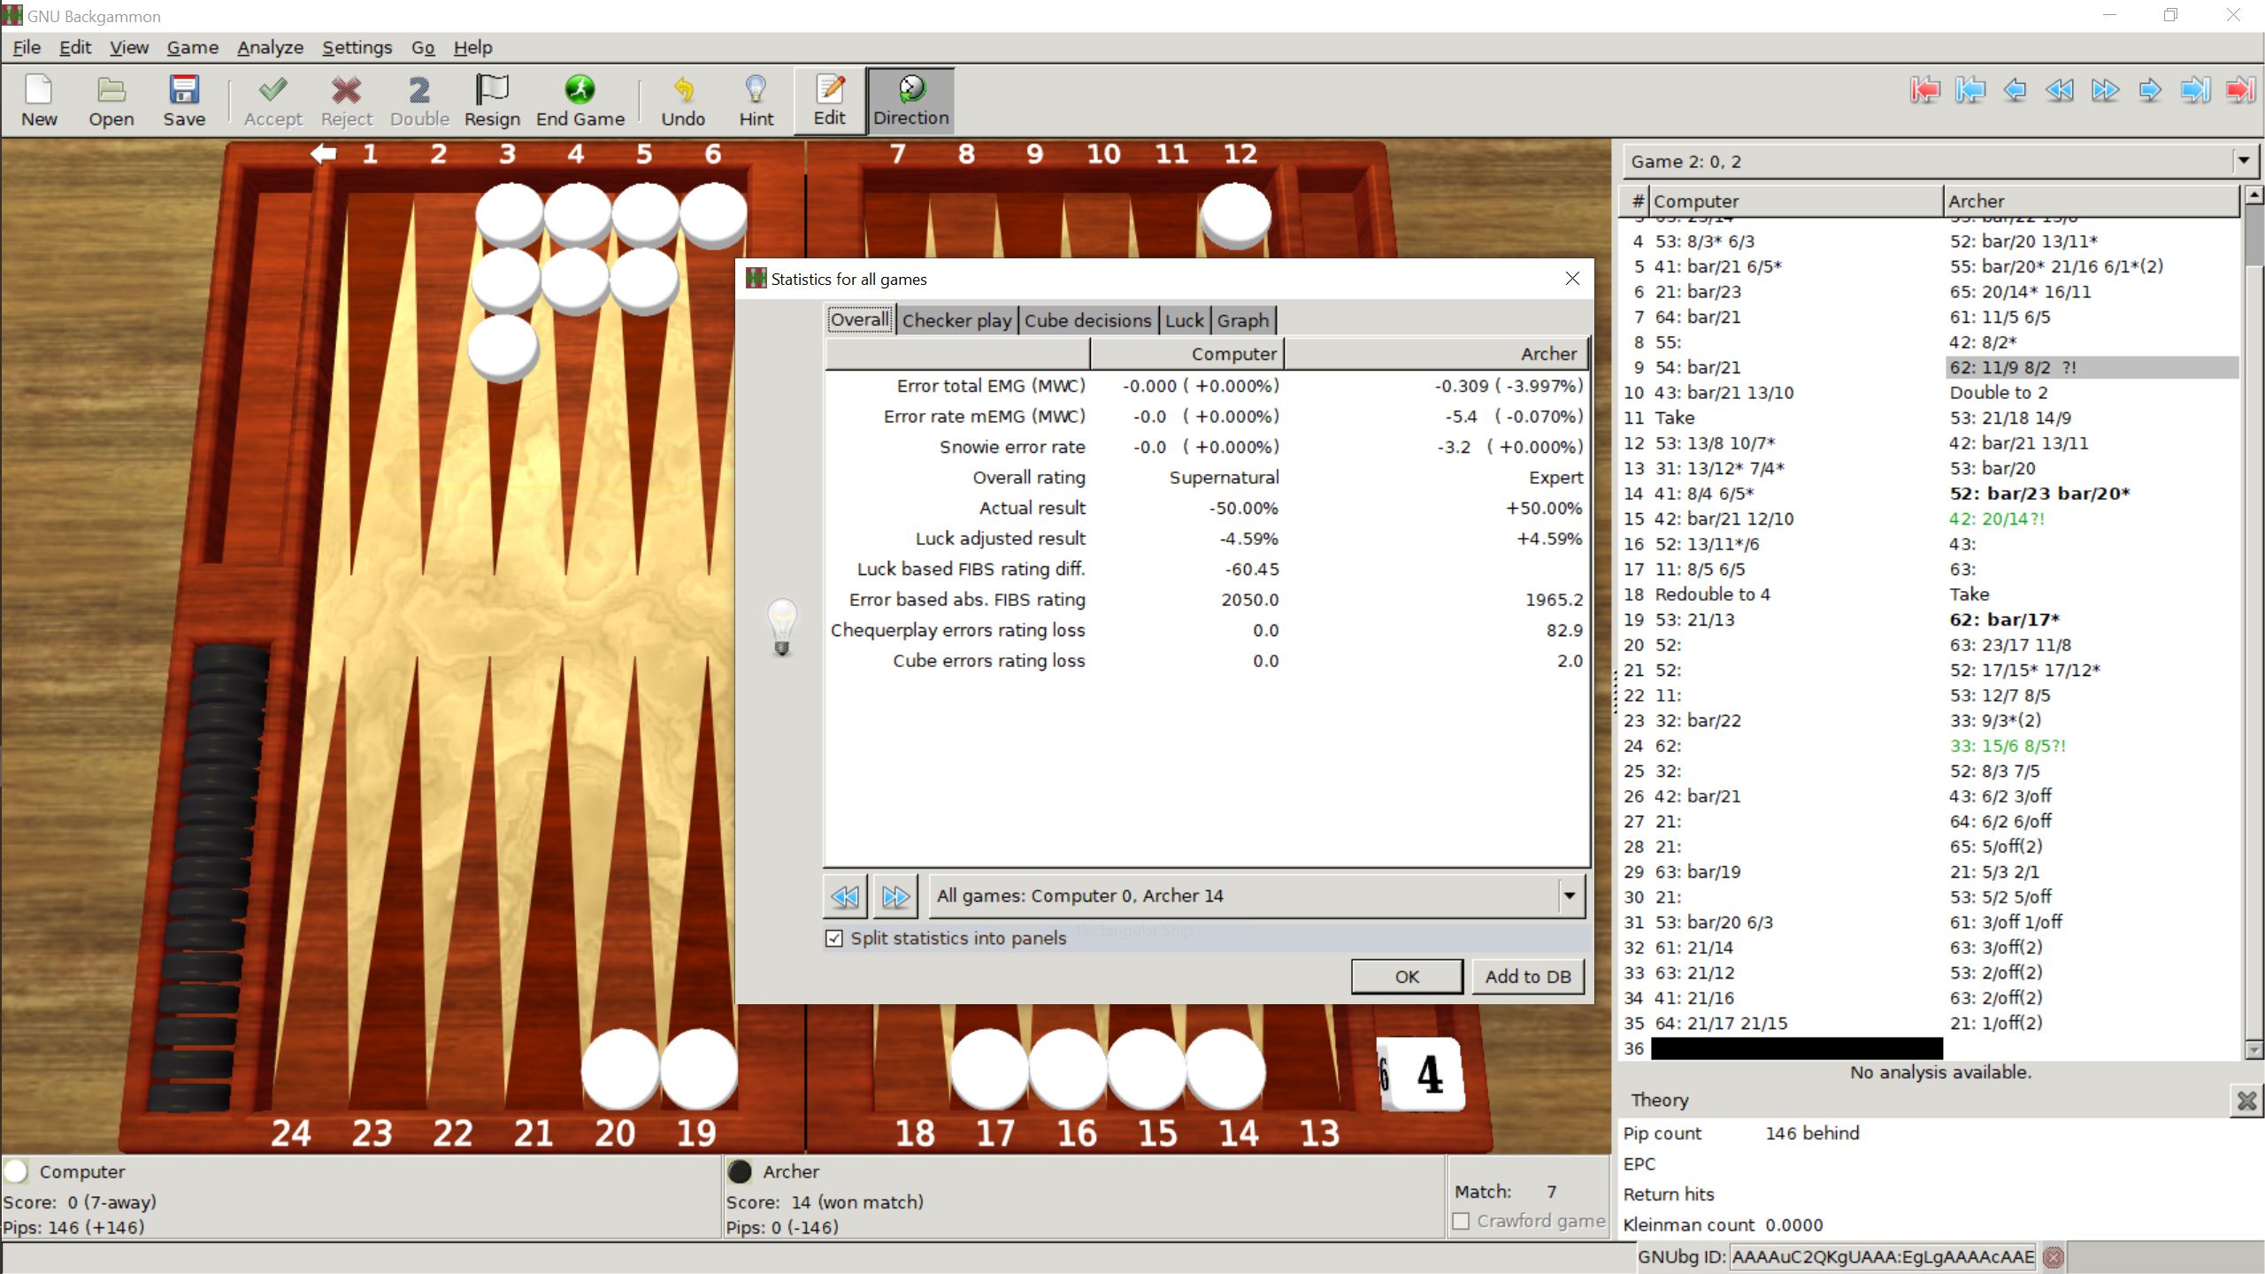Click the Save floppy disk icon
Image resolution: width=2265 pixels, height=1274 pixels.
point(183,100)
